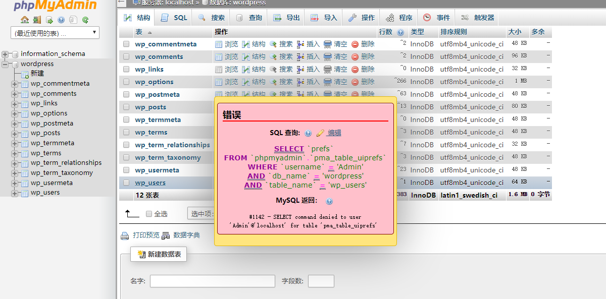Click the 字段数 column count field
The image size is (606, 299).
coord(321,281)
